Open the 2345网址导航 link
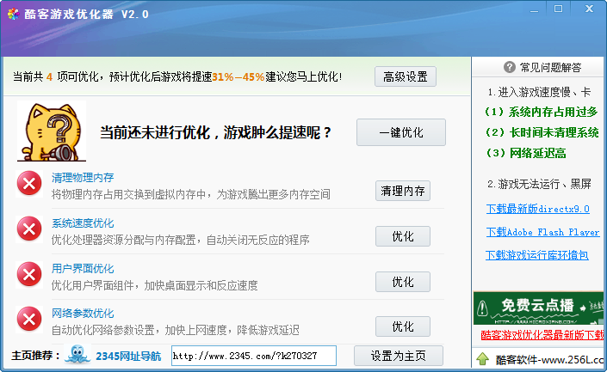Viewport: 607px width, 372px height. pyautogui.click(x=128, y=356)
